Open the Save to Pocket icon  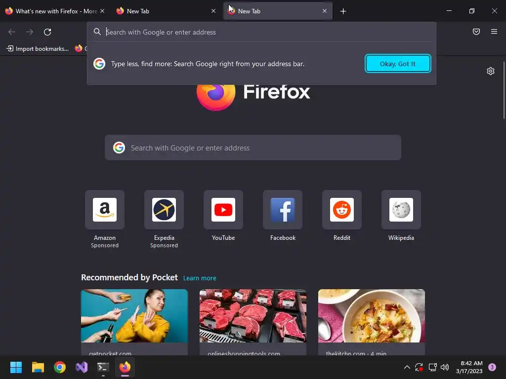point(476,32)
